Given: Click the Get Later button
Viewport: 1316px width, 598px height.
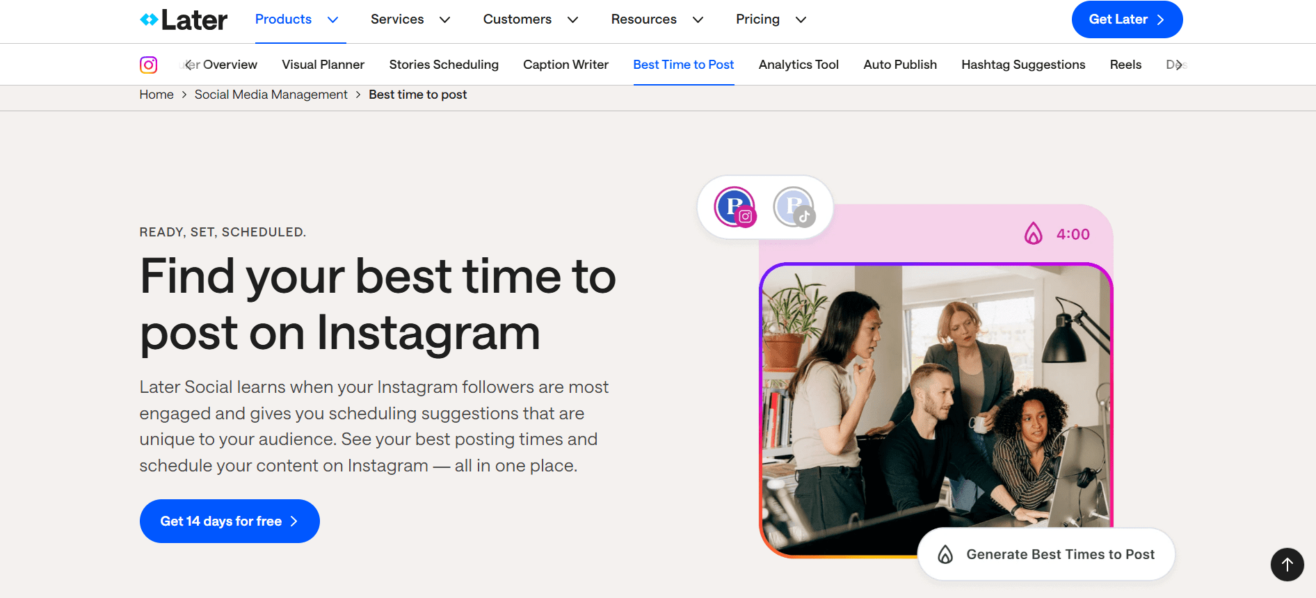Looking at the screenshot, I should click(x=1127, y=19).
